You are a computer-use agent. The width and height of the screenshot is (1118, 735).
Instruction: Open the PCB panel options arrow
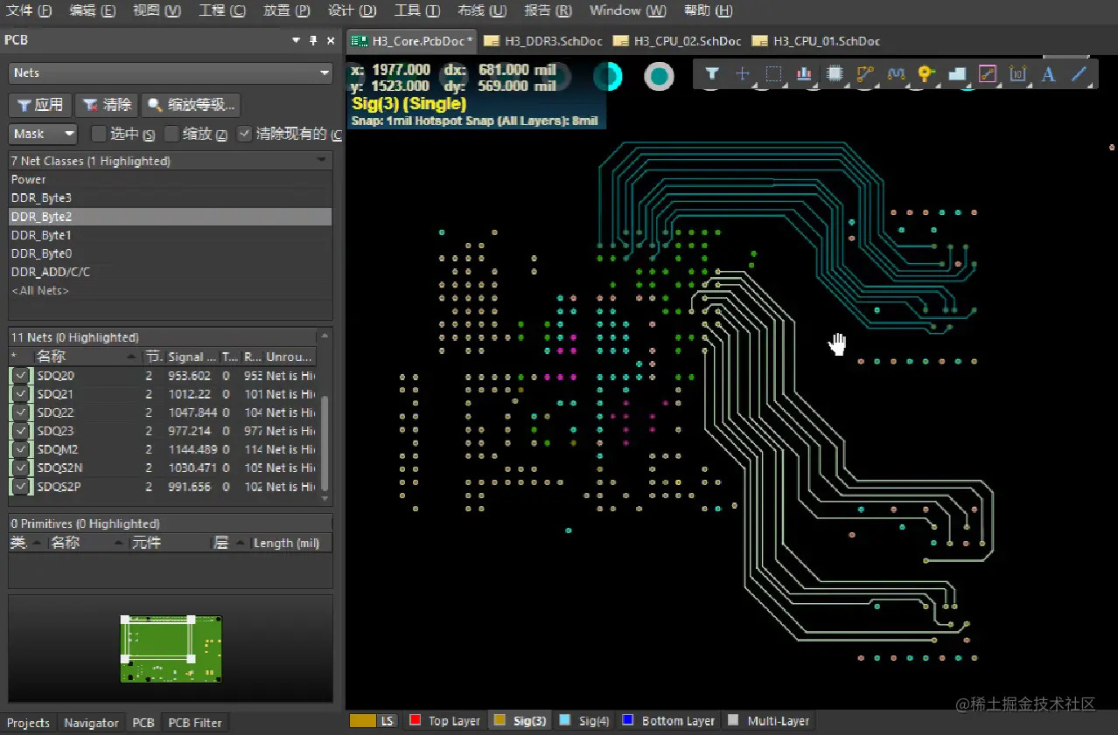[x=296, y=40]
